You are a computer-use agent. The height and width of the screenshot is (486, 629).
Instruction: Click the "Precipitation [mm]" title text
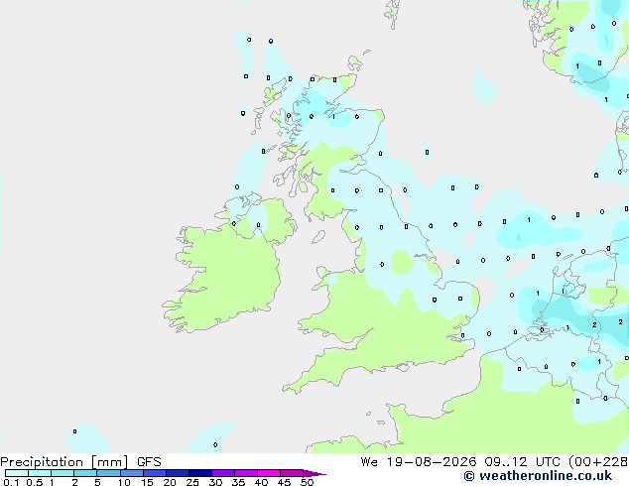pos(64,462)
